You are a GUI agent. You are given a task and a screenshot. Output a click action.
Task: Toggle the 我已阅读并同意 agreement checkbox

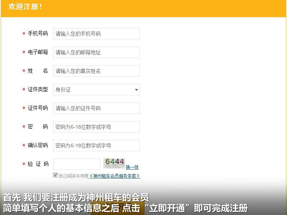click(x=55, y=175)
